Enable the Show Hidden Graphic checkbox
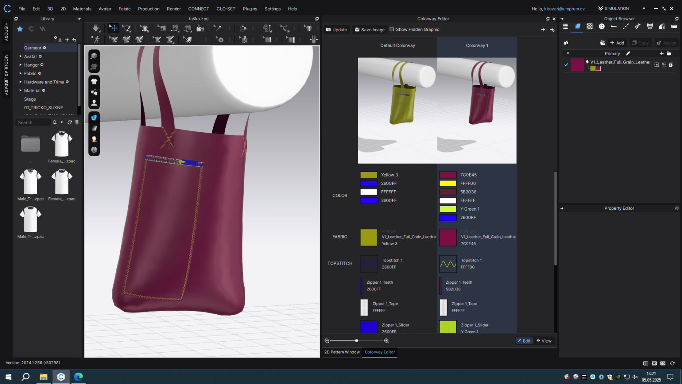 tap(392, 29)
